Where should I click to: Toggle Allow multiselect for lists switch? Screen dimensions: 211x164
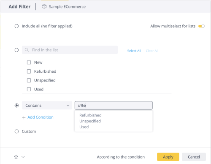[x=201, y=26]
